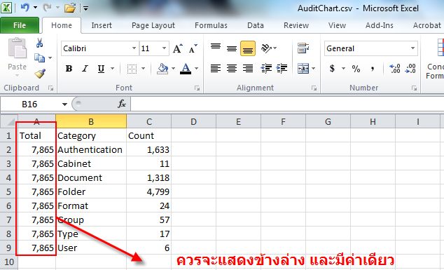Image resolution: width=444 pixels, height=270 pixels.
Task: Open the Clipboard group dialog launcher
Action: tap(51, 88)
